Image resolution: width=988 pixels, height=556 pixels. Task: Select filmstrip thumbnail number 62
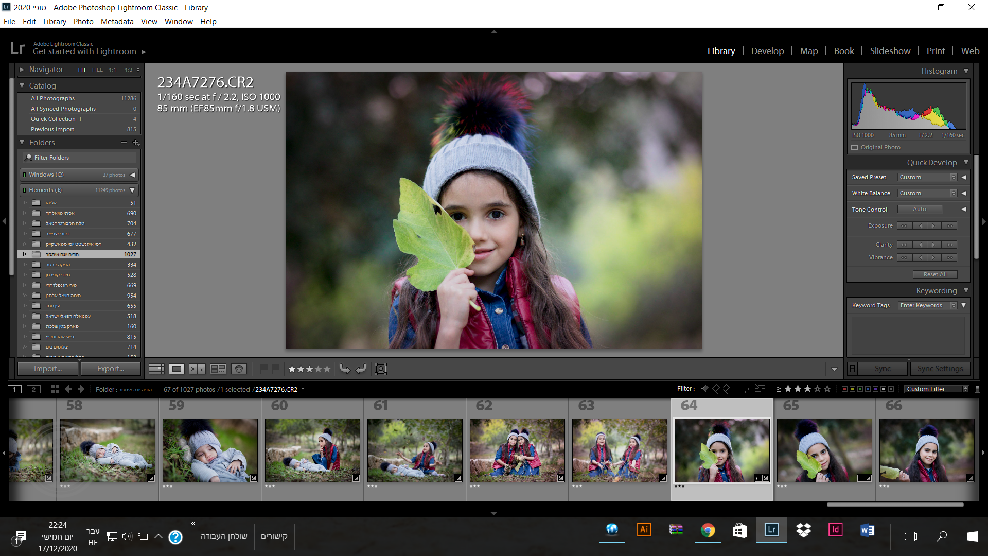[517, 450]
